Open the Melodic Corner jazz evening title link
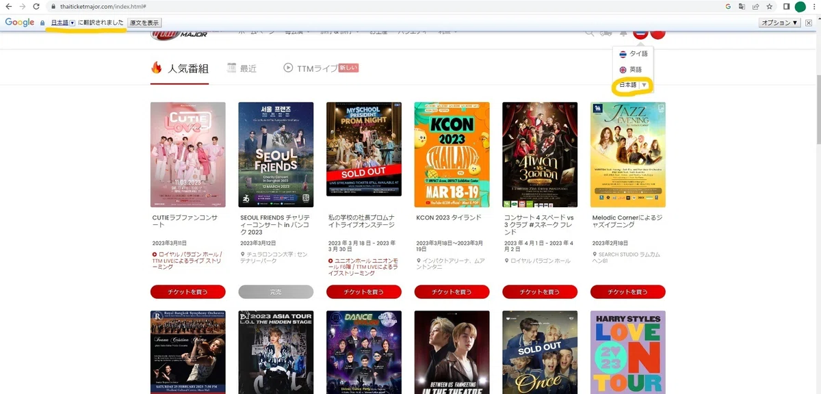The width and height of the screenshot is (821, 394). click(x=626, y=221)
